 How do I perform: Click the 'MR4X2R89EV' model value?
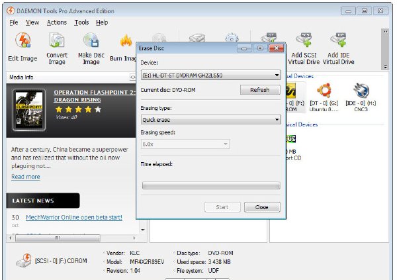click(147, 261)
